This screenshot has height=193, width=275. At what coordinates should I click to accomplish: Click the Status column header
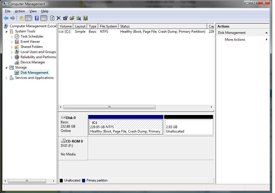pos(163,26)
